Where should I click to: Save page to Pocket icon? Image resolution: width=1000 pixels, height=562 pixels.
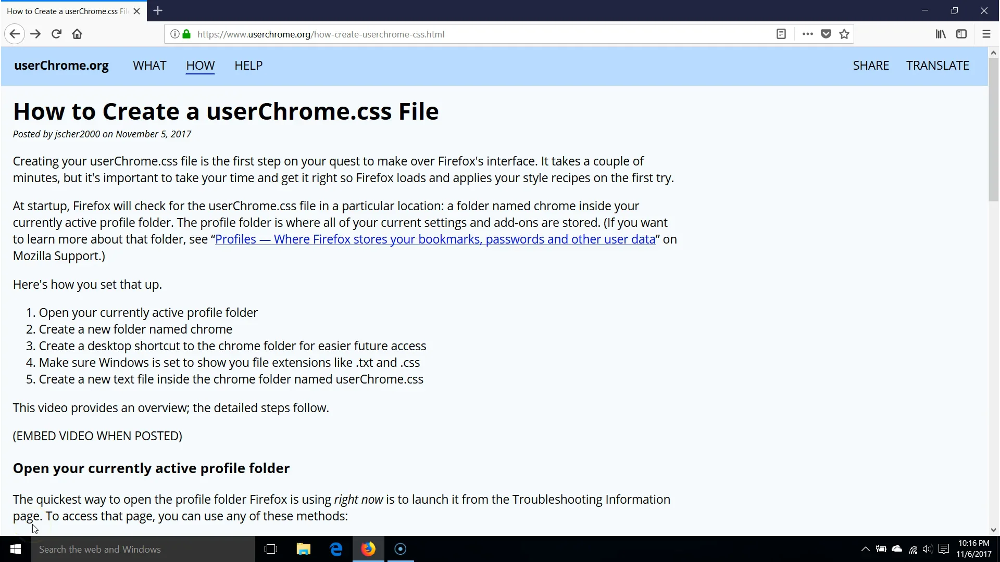(x=826, y=34)
